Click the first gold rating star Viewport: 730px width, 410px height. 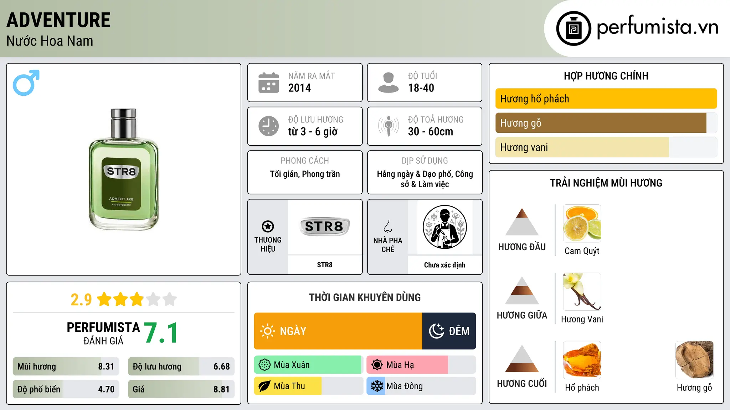tap(104, 299)
